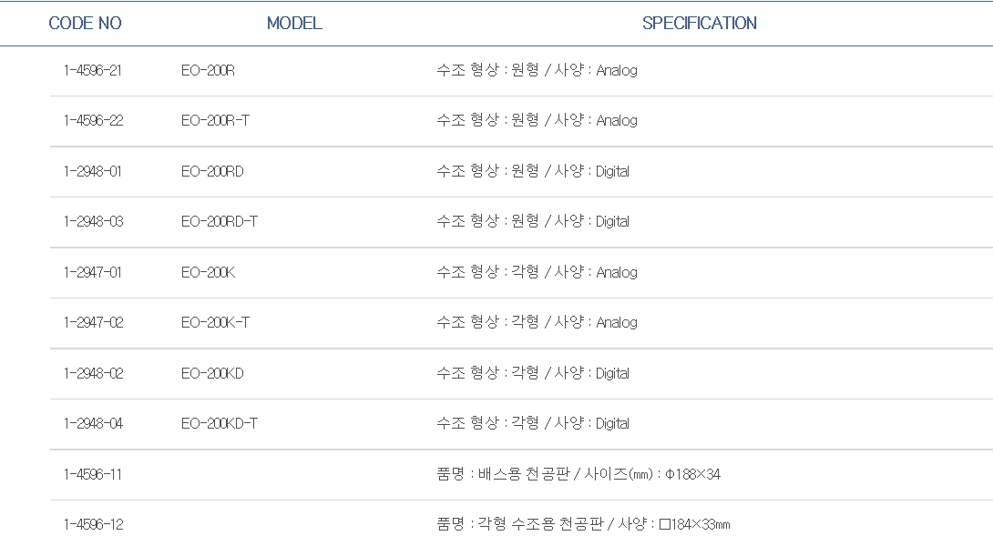Select code number 1-4596-22
The height and width of the screenshot is (546, 993).
(x=93, y=121)
